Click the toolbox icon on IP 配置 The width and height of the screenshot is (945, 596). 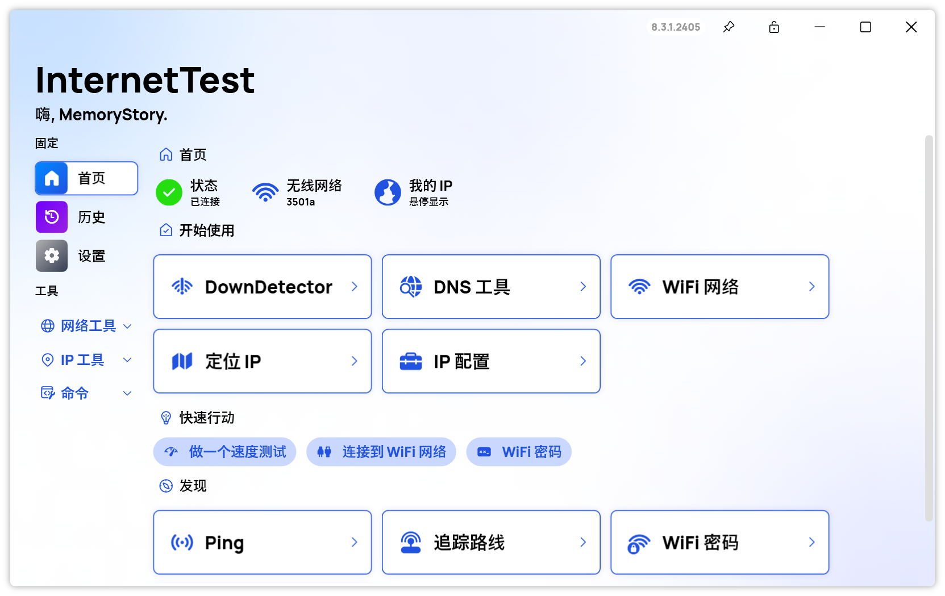click(411, 361)
